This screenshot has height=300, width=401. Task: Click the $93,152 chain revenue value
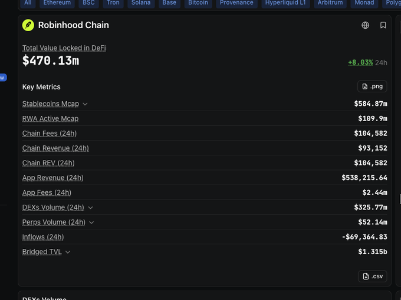pos(373,148)
